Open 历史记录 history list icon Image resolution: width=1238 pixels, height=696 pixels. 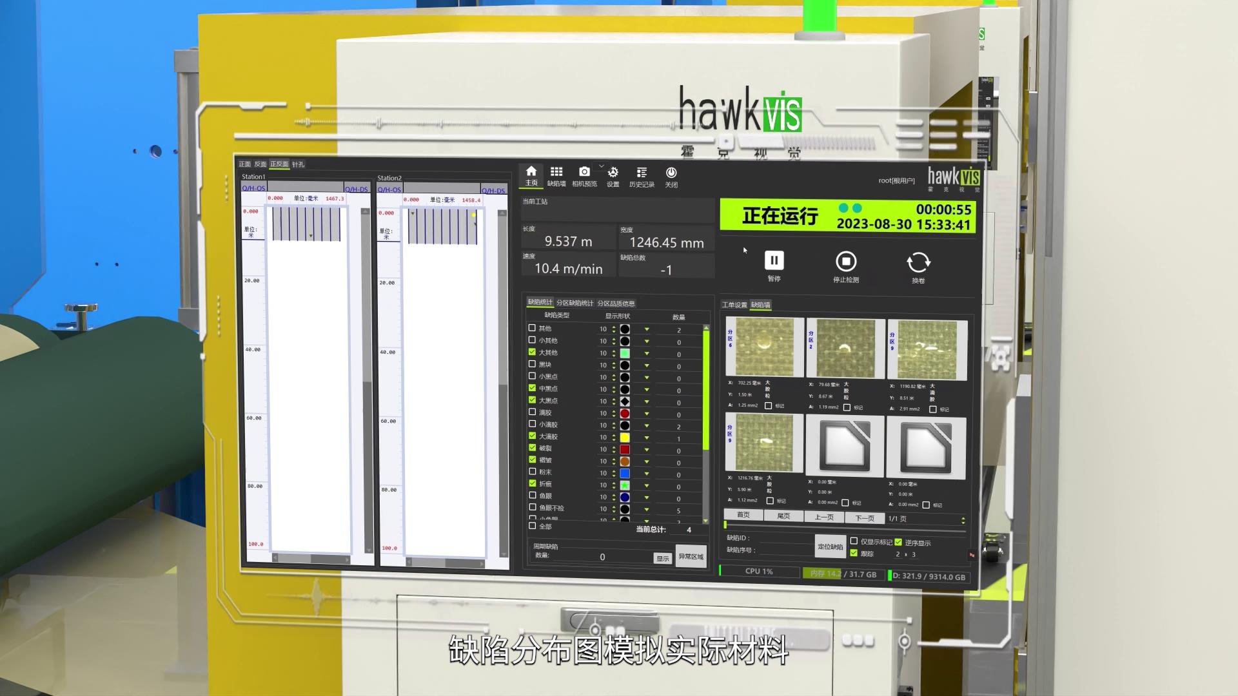(641, 173)
